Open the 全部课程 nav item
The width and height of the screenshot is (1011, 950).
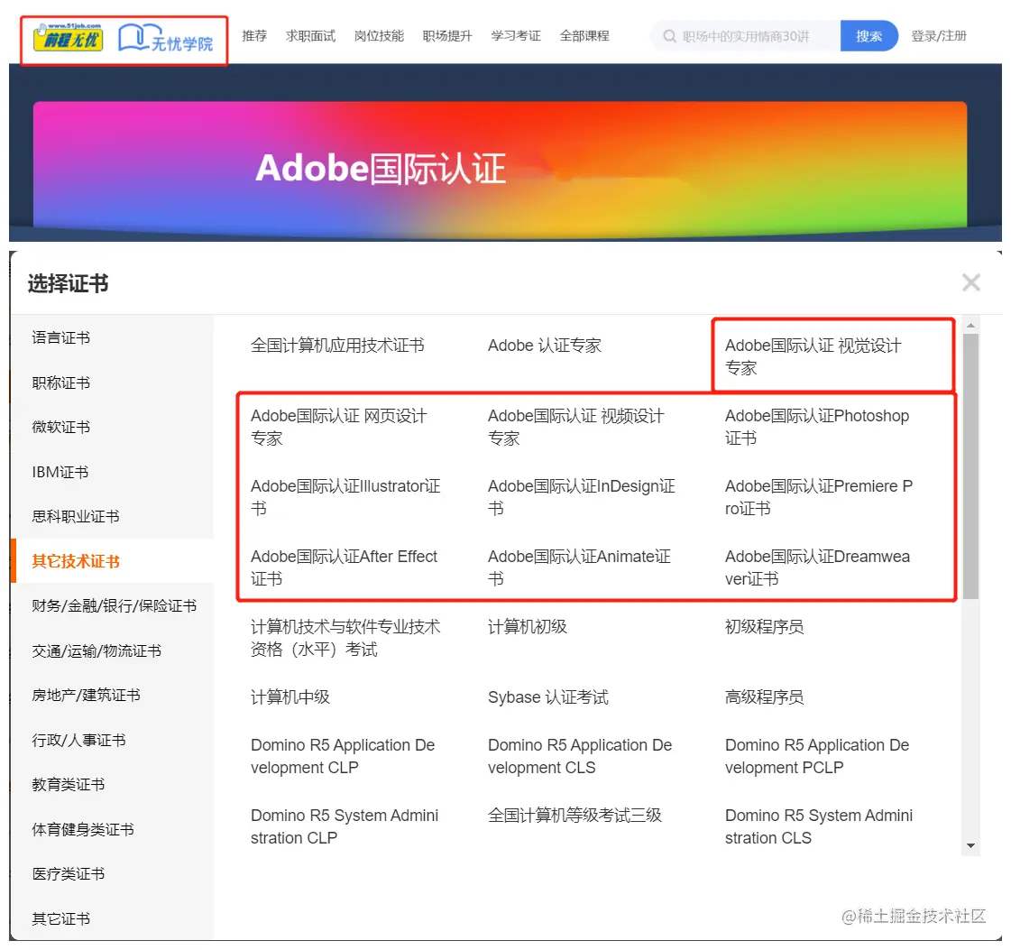584,36
